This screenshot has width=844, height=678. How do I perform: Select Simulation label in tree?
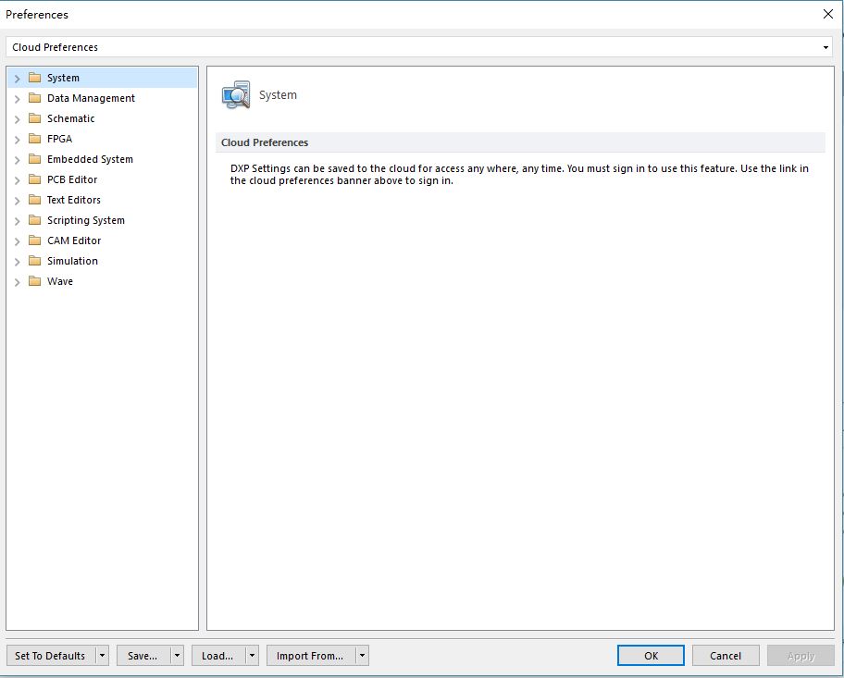click(x=72, y=261)
